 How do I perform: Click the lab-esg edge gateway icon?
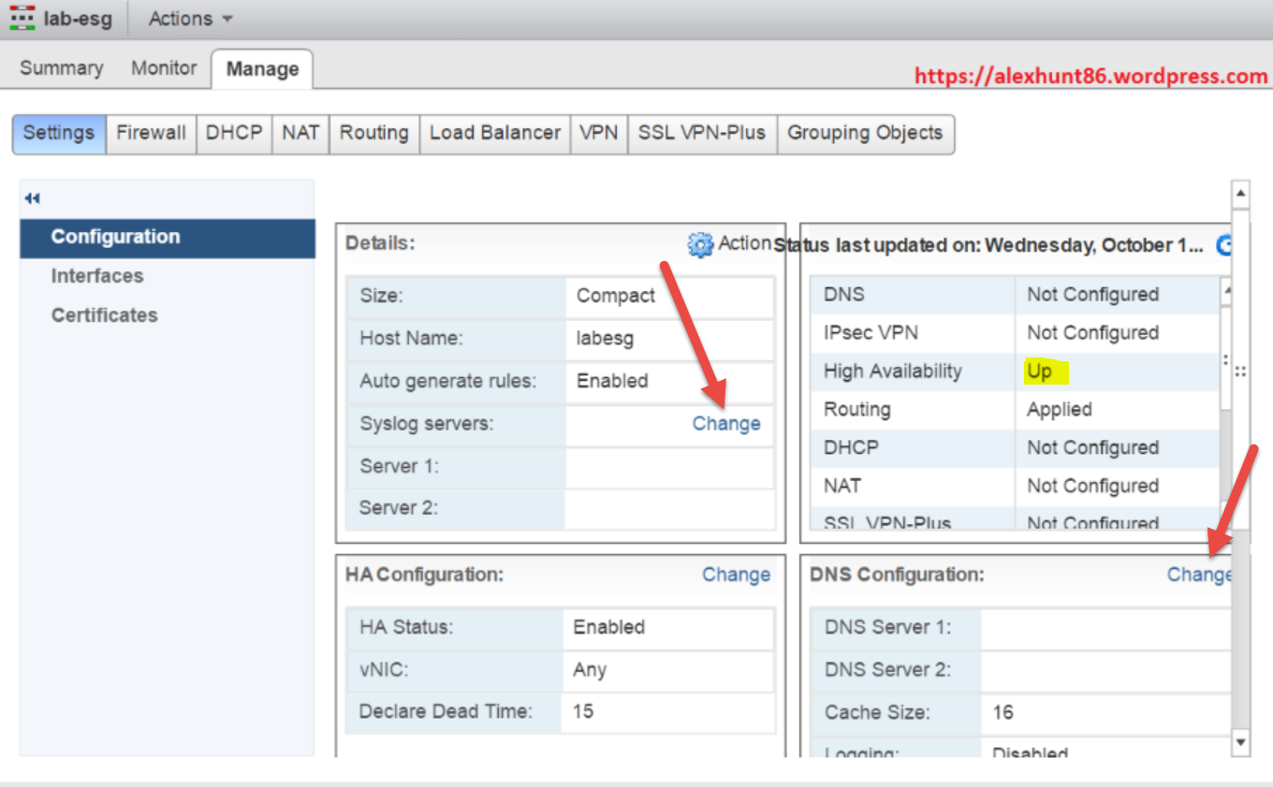[x=22, y=19]
